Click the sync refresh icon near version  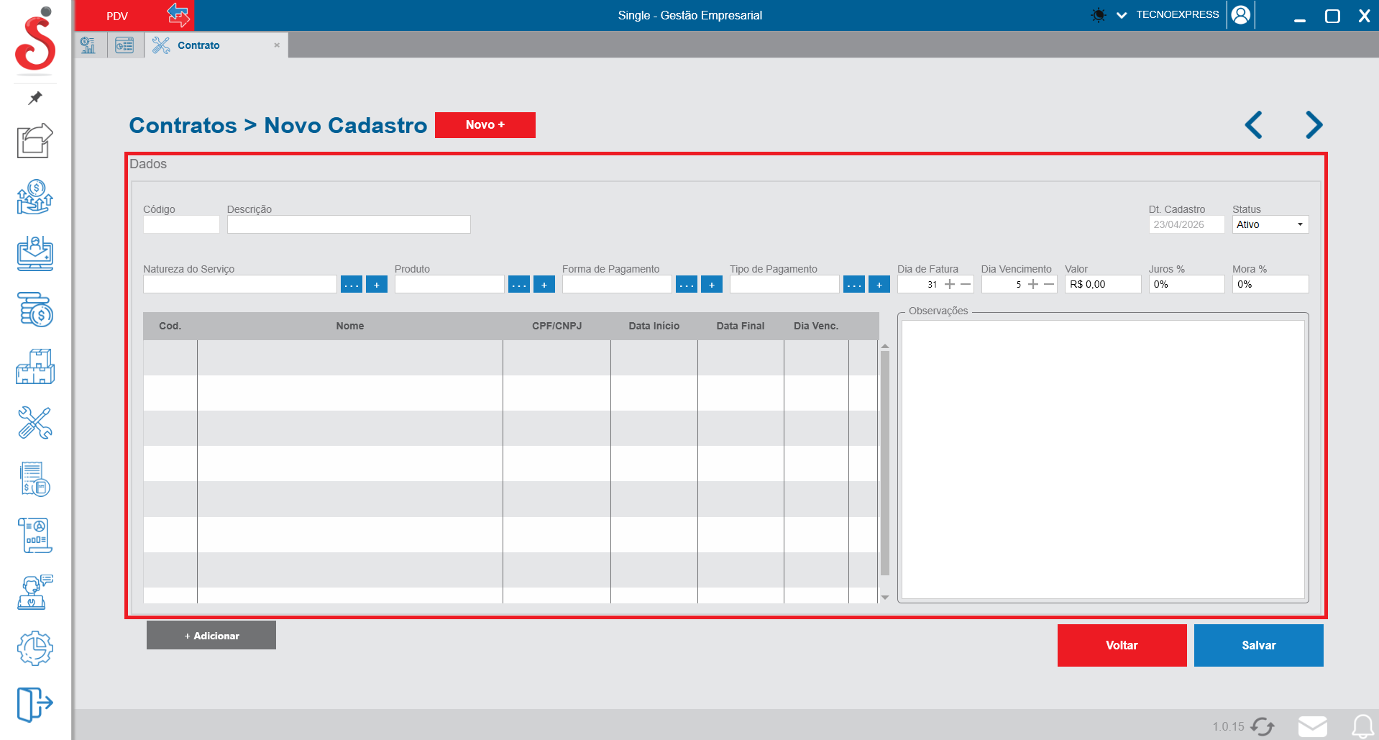pos(1263,726)
